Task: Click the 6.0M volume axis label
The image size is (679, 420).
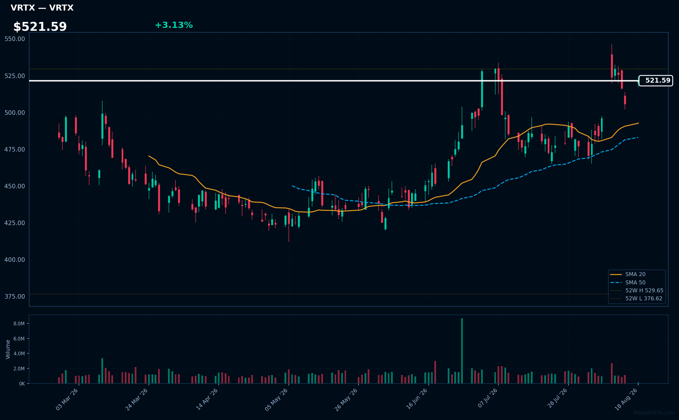Action: coord(19,339)
